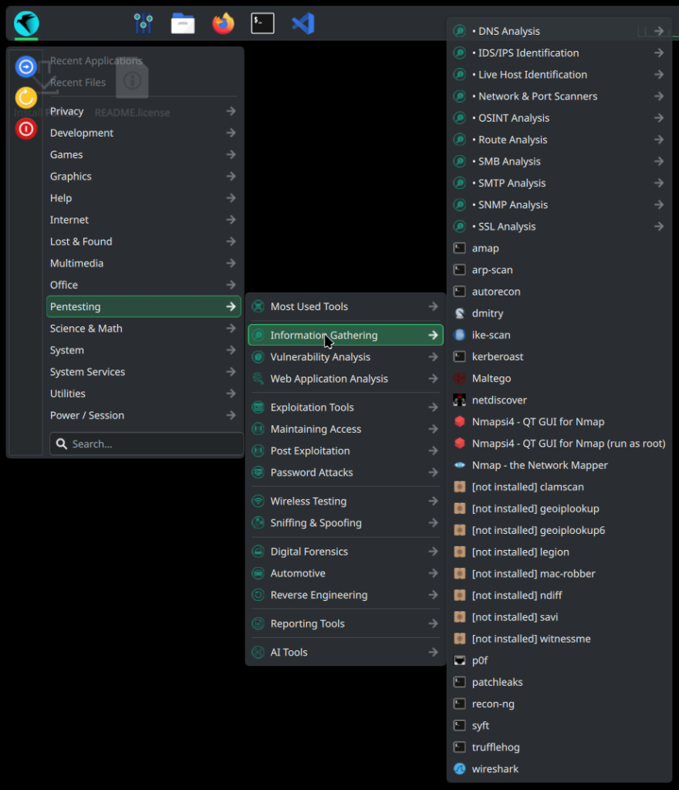Open the Route Analysis submenu
The height and width of the screenshot is (790, 679).
(559, 140)
